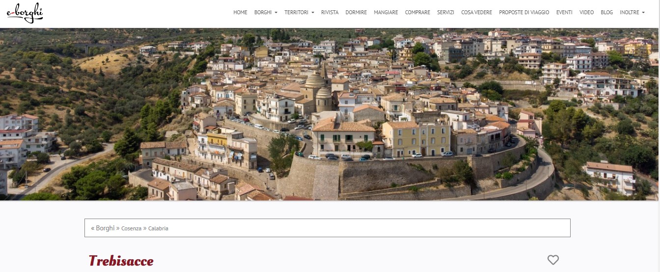Viewport: 660px width, 272px height.
Task: Click the Borghi breadcrumb link
Action: click(x=105, y=228)
